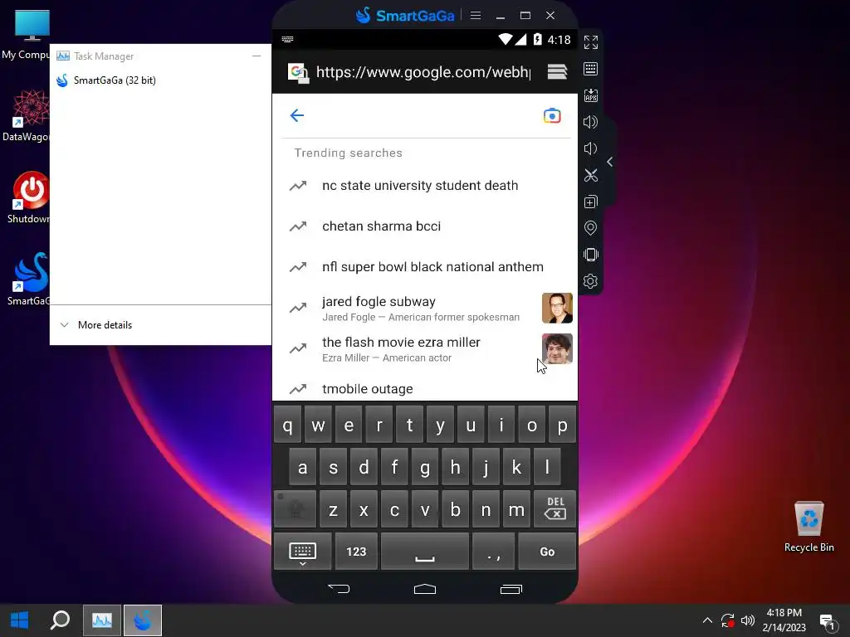Click the install APK icon
Image resolution: width=850 pixels, height=637 pixels.
tap(590, 95)
